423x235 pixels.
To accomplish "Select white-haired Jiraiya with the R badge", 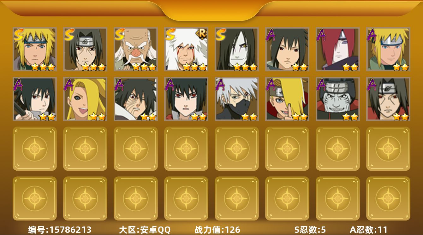I will (x=186, y=49).
